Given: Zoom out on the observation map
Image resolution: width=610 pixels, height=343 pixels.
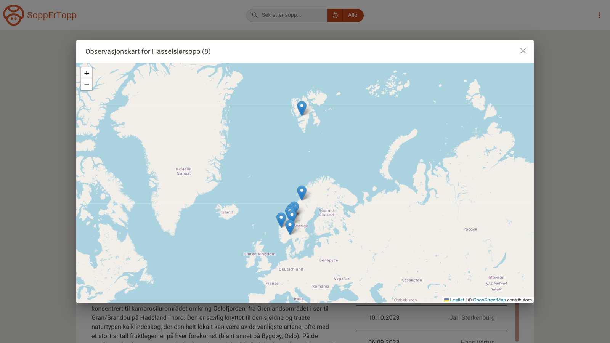Looking at the screenshot, I should pos(87,85).
